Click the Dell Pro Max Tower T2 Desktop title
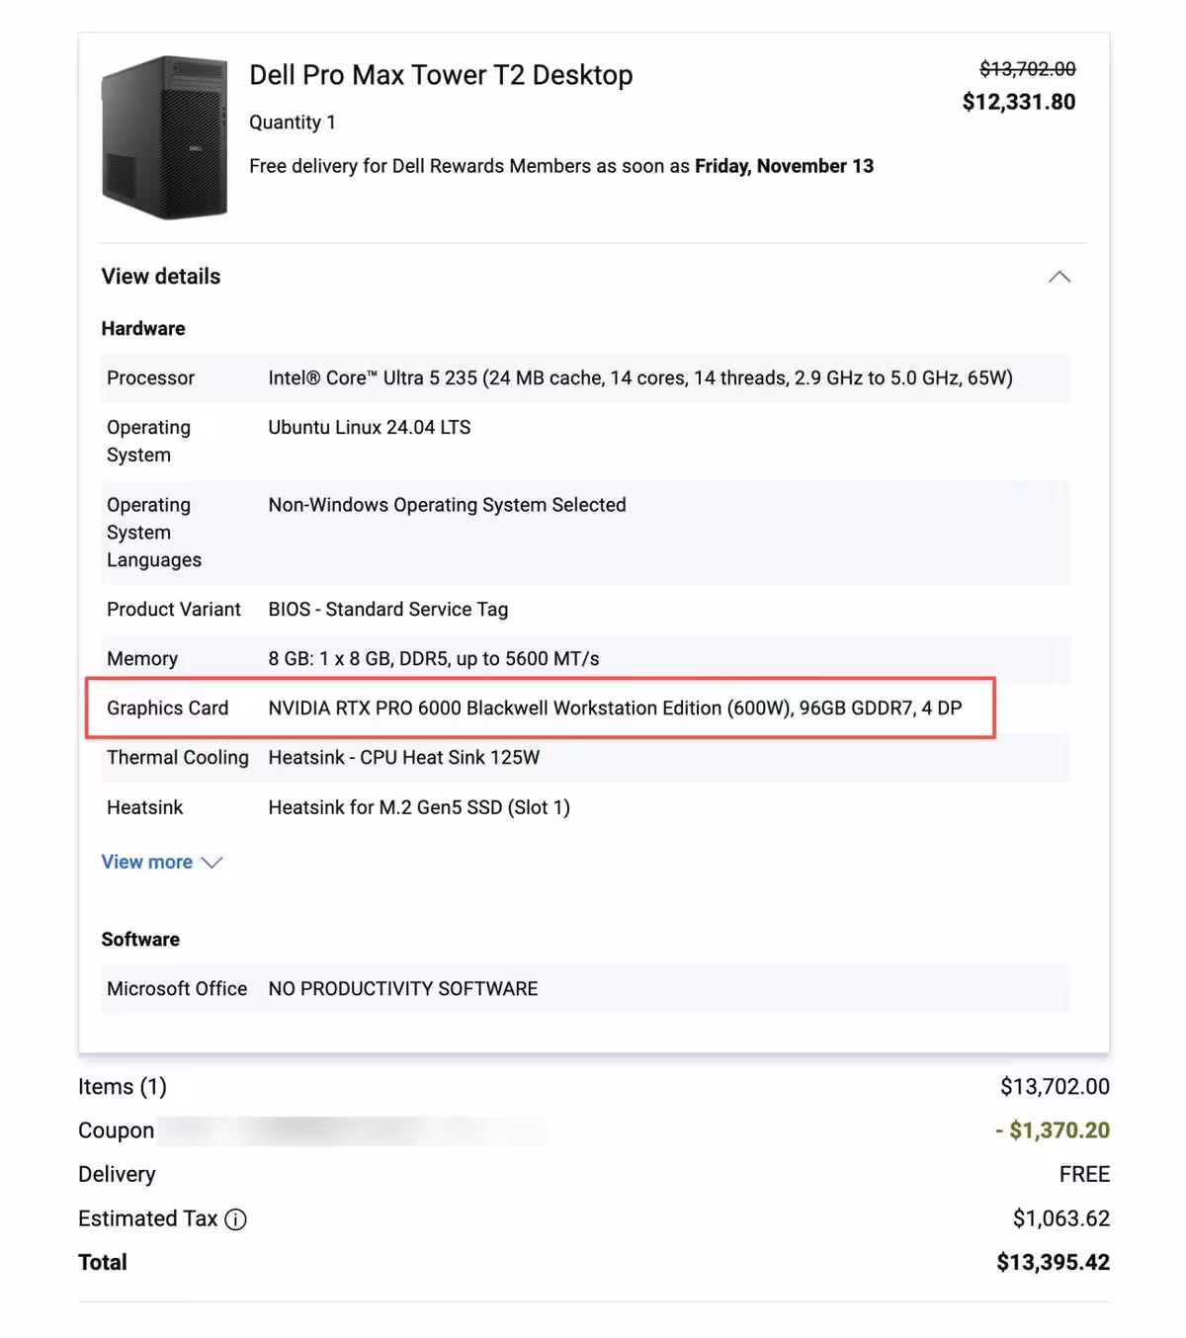 pyautogui.click(x=441, y=75)
